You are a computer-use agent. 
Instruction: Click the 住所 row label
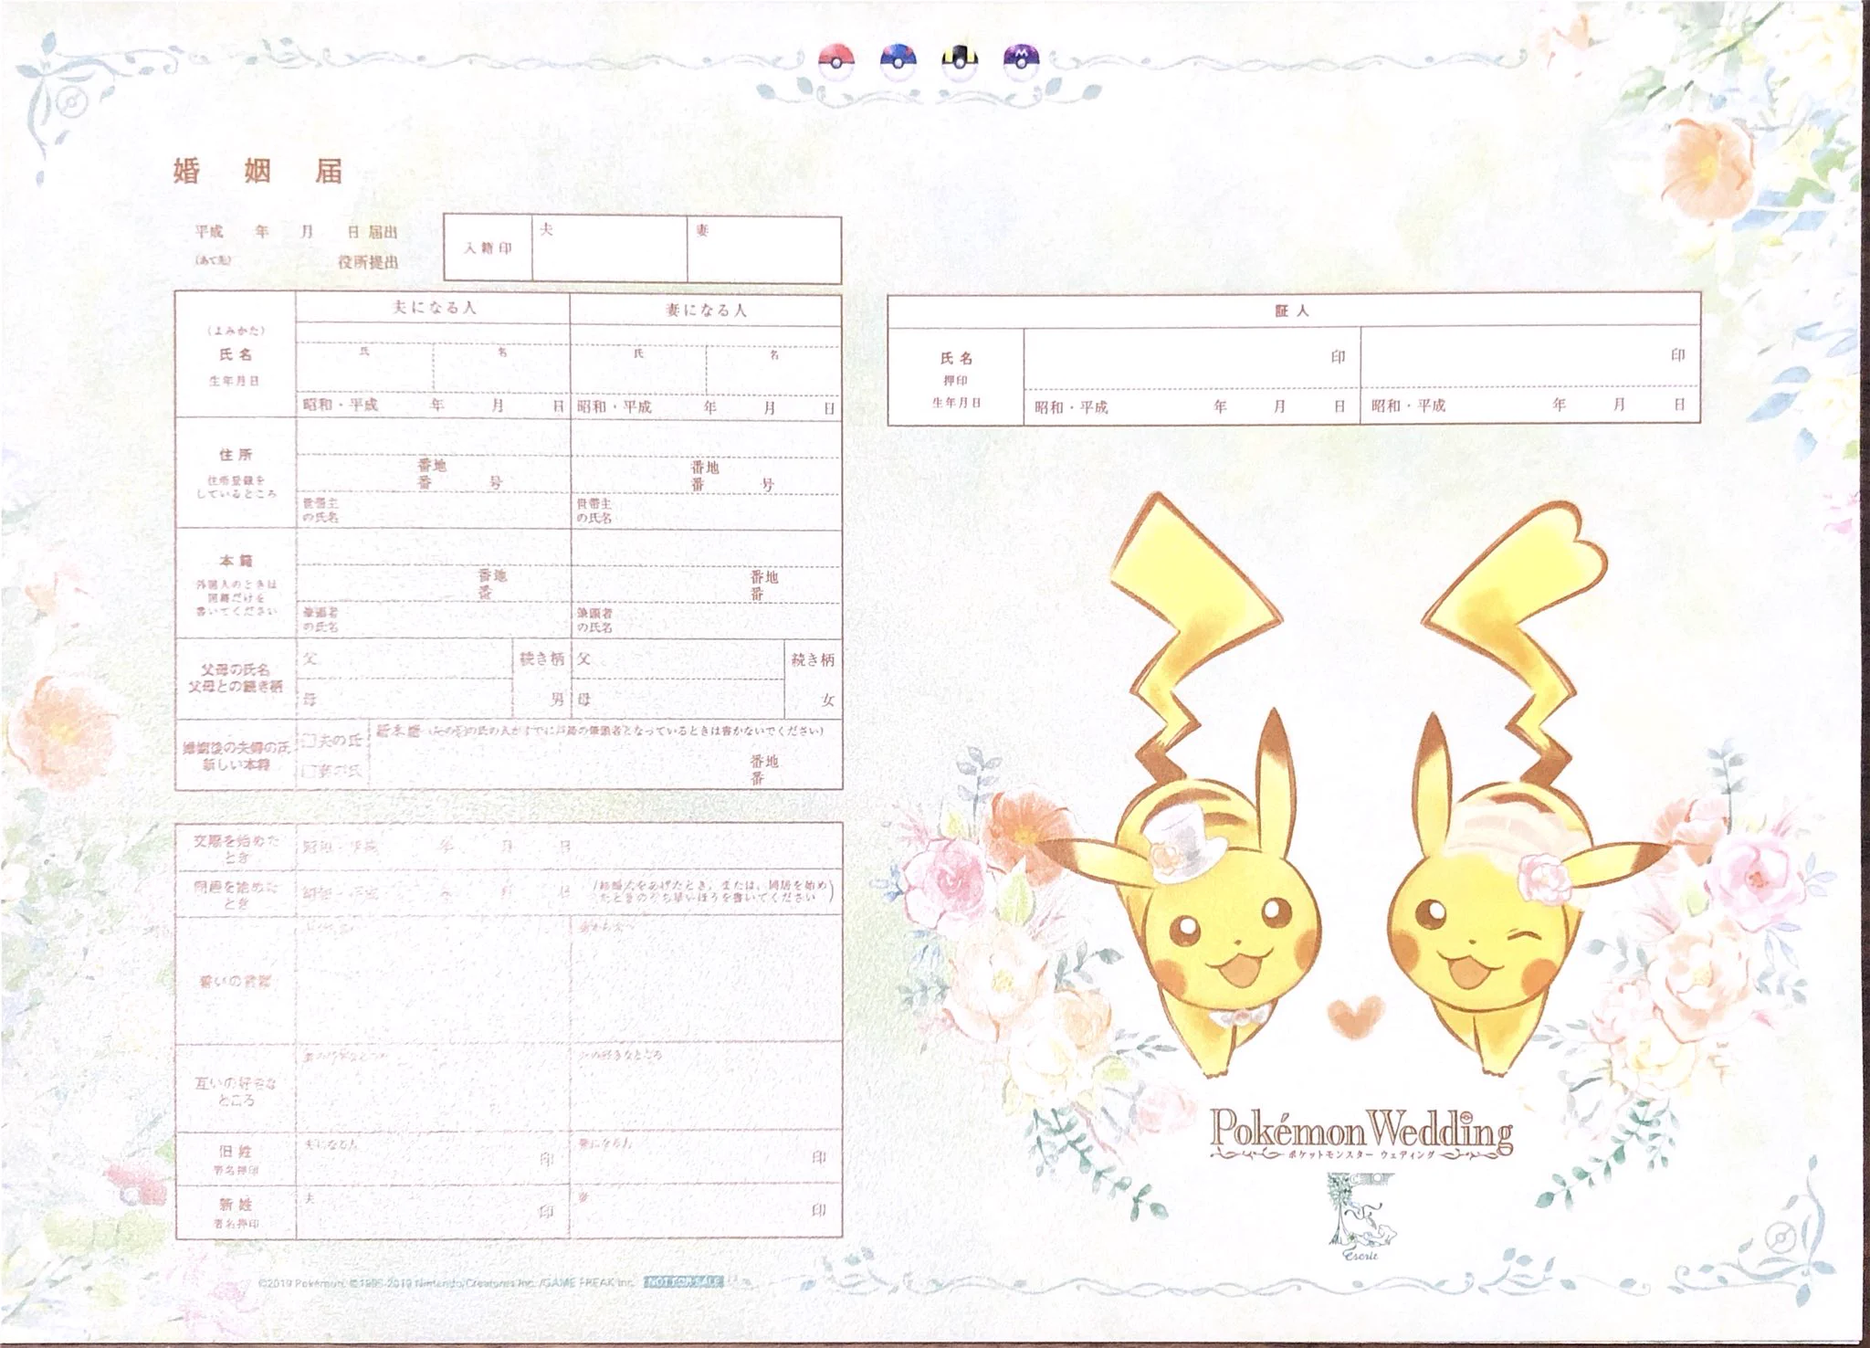click(x=235, y=454)
